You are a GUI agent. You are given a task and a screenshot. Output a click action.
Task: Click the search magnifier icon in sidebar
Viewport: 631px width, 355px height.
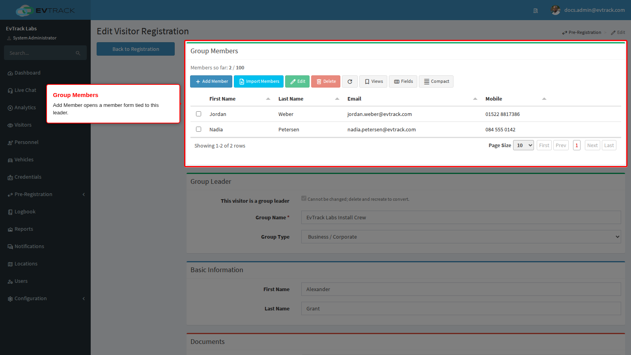[78, 53]
